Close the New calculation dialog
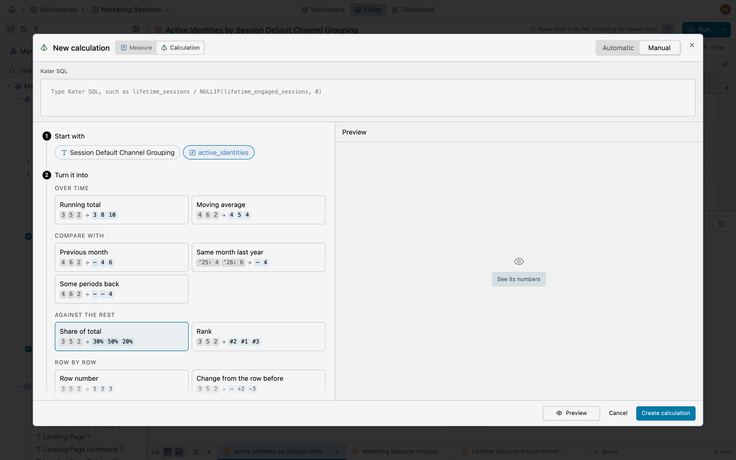The image size is (736, 460). [692, 45]
